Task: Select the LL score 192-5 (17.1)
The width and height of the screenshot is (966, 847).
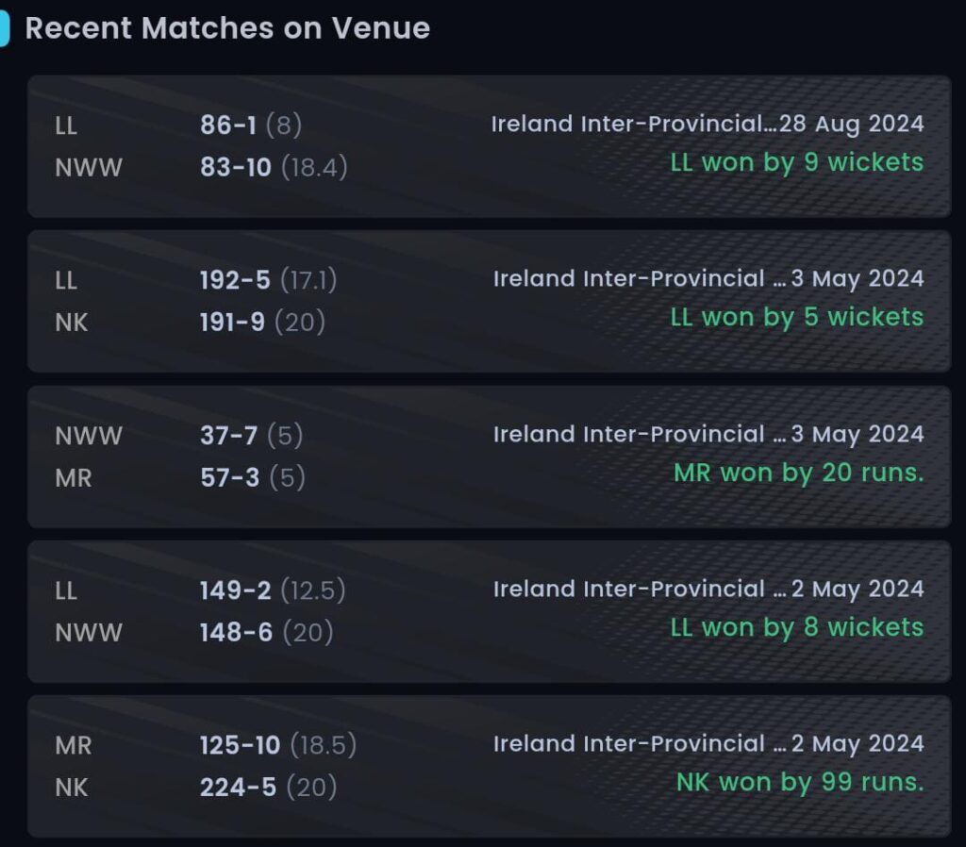Action: pos(268,280)
